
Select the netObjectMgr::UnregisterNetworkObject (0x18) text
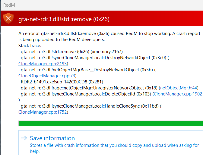89,88
